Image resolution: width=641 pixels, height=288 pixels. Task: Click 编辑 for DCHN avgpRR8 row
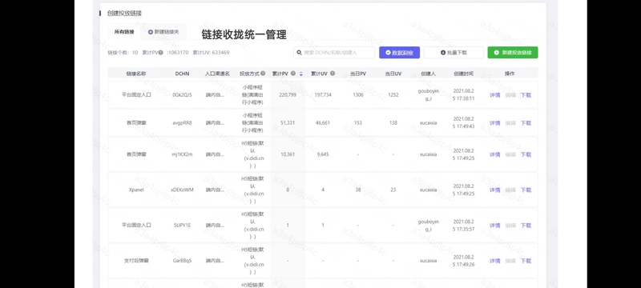point(510,122)
